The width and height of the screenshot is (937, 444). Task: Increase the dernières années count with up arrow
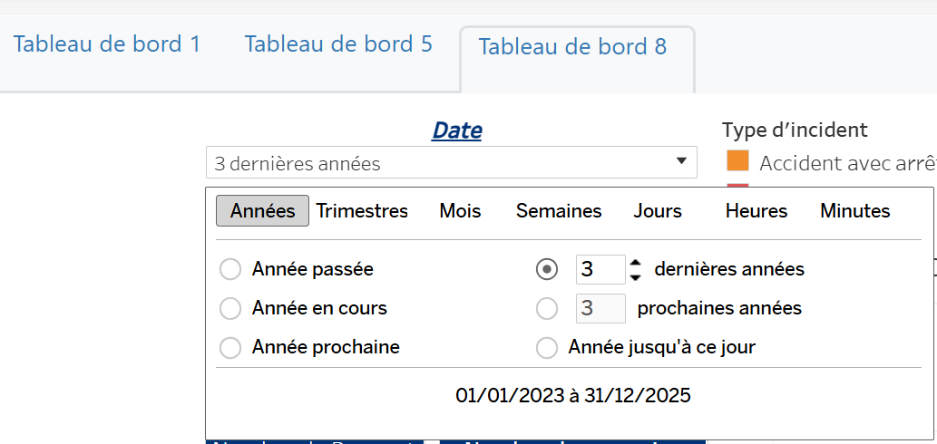pyautogui.click(x=636, y=264)
